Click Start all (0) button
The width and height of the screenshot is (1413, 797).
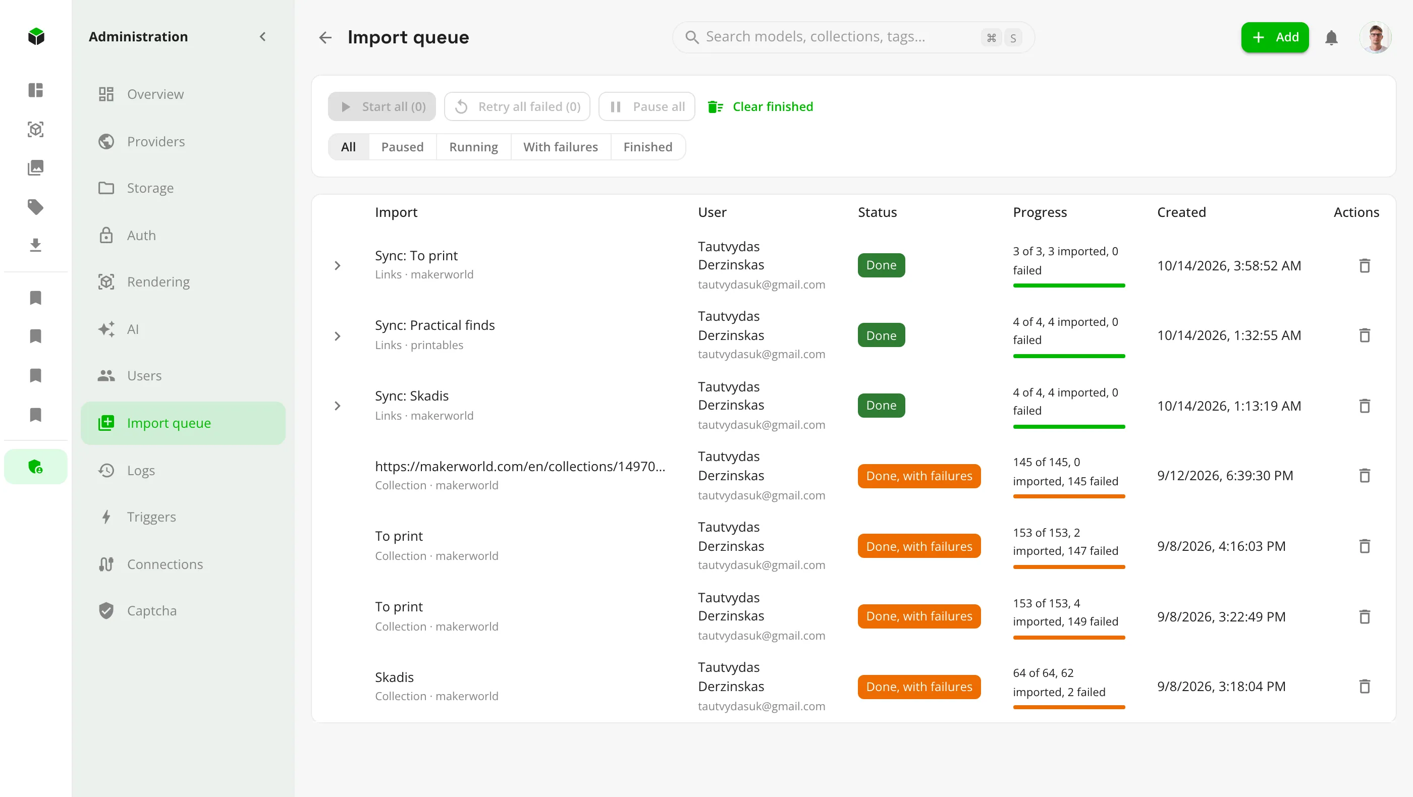tap(382, 106)
